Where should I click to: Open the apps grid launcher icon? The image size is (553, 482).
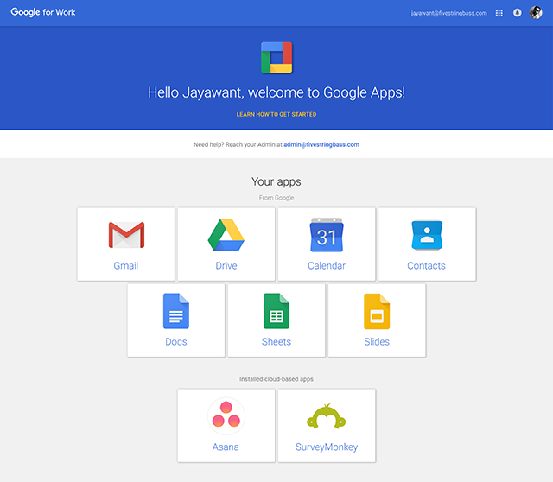499,13
